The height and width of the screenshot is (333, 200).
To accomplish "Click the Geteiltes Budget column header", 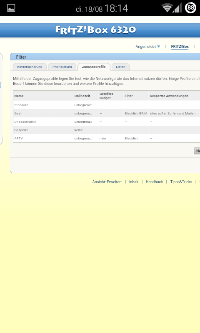I will (107, 96).
